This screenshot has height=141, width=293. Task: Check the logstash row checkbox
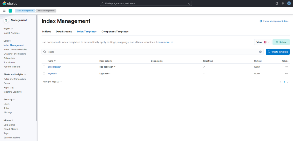coord(44,73)
